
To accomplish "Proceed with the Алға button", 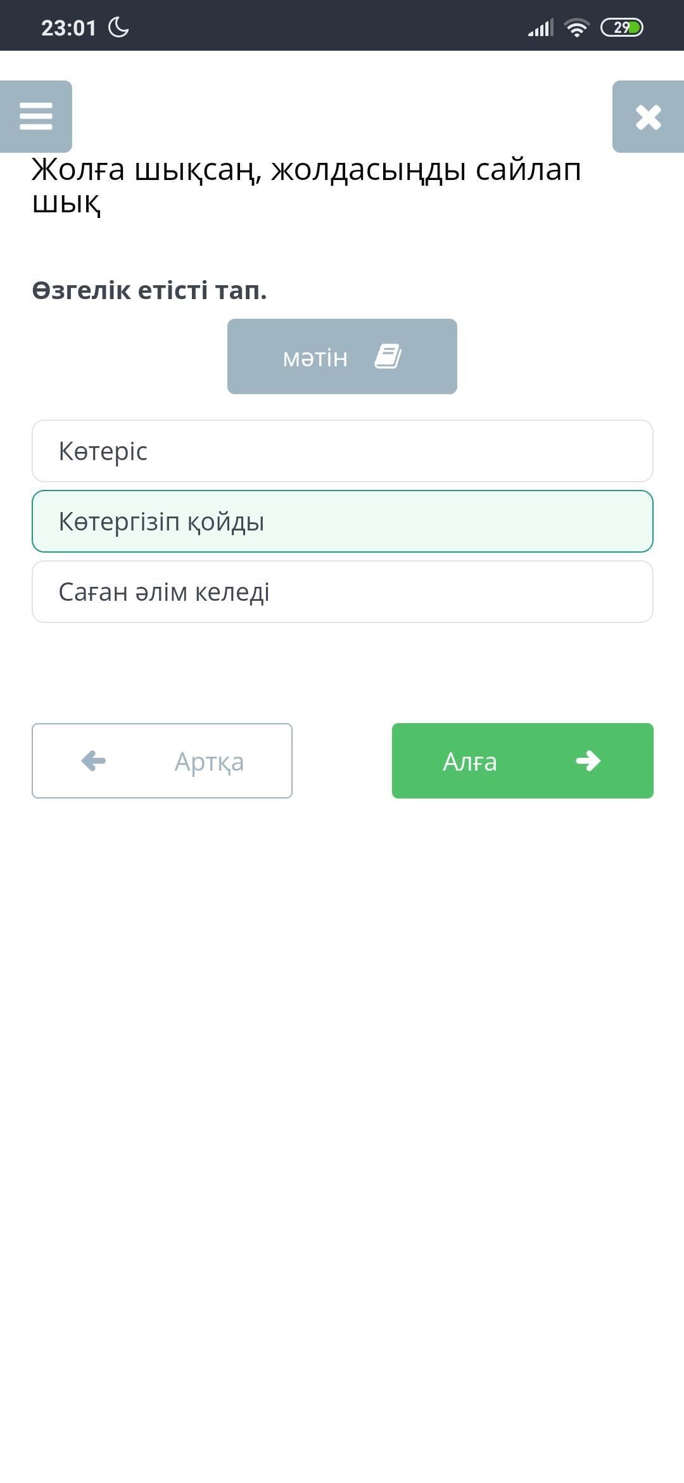I will [x=522, y=761].
